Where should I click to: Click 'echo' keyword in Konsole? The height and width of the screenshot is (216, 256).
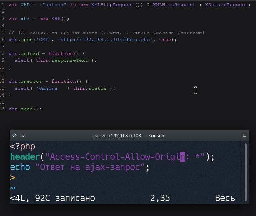[x=20, y=167]
